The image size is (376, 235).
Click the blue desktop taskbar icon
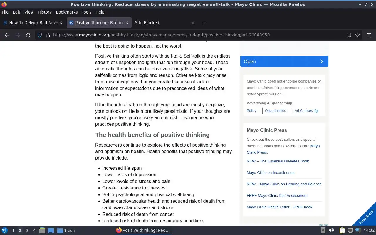[x=51, y=230]
